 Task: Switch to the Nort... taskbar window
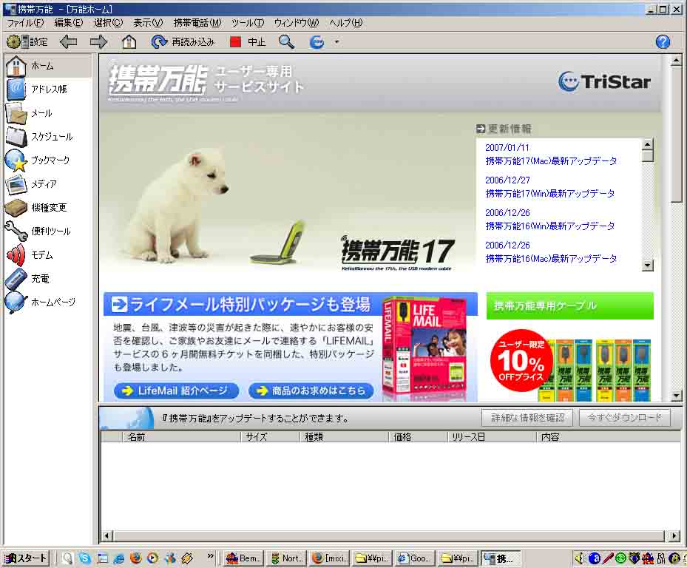286,558
